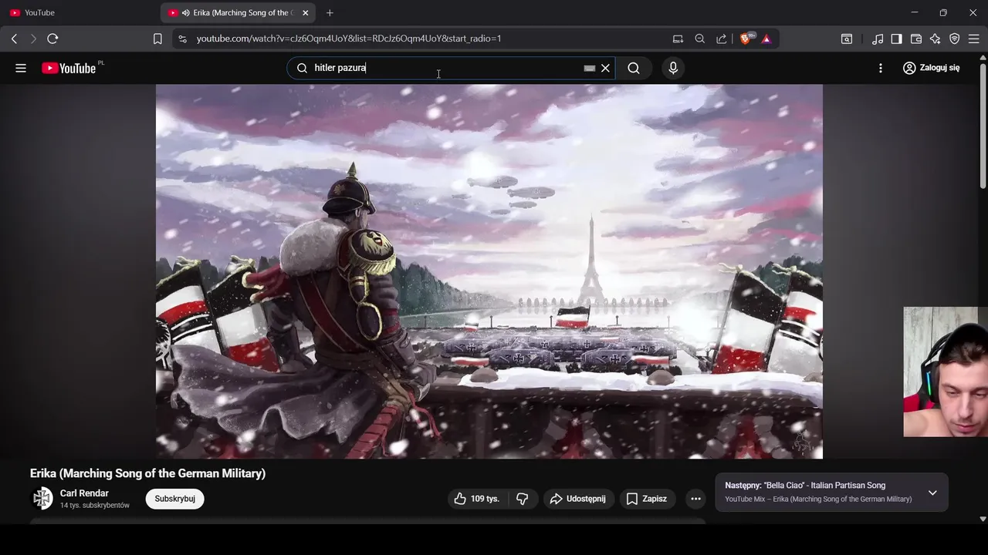The height and width of the screenshot is (555, 988).
Task: Like the video (109 tys.)
Action: pyautogui.click(x=477, y=499)
